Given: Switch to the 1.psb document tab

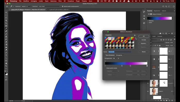Looking at the screenshot, I should coord(59,10).
